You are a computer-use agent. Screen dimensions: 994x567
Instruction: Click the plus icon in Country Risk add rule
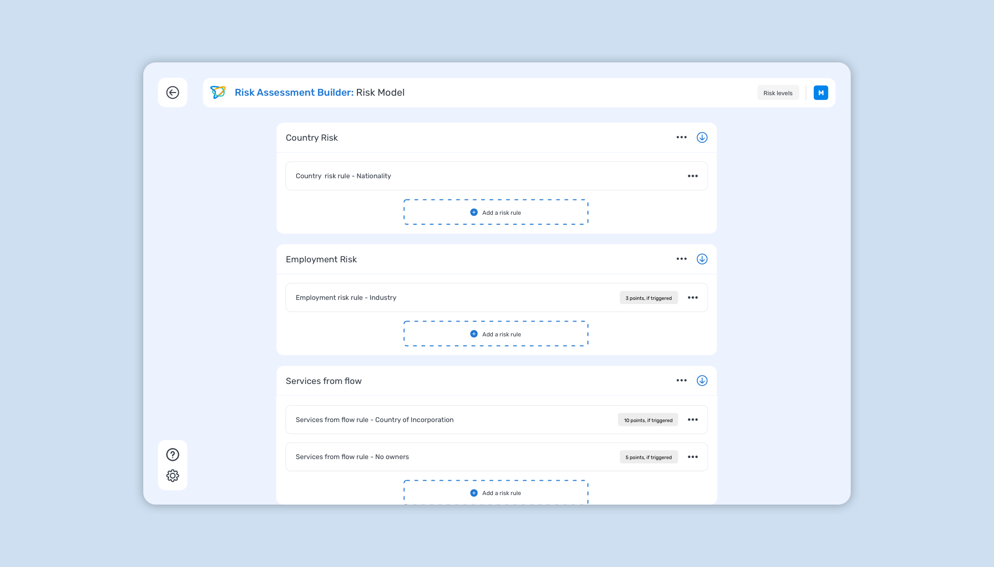pos(474,212)
